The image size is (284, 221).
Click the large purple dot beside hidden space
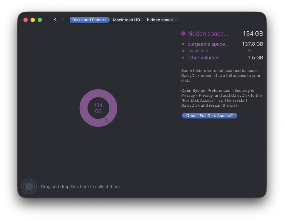(183, 34)
